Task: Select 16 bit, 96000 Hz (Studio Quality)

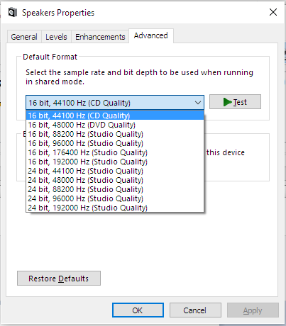Action: pyautogui.click(x=115, y=143)
